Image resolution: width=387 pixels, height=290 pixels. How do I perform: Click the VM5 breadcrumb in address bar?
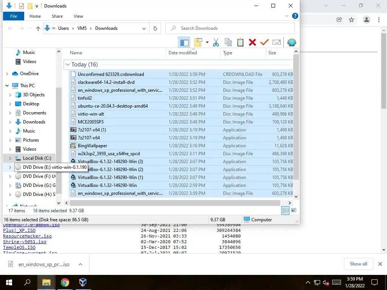tap(82, 28)
